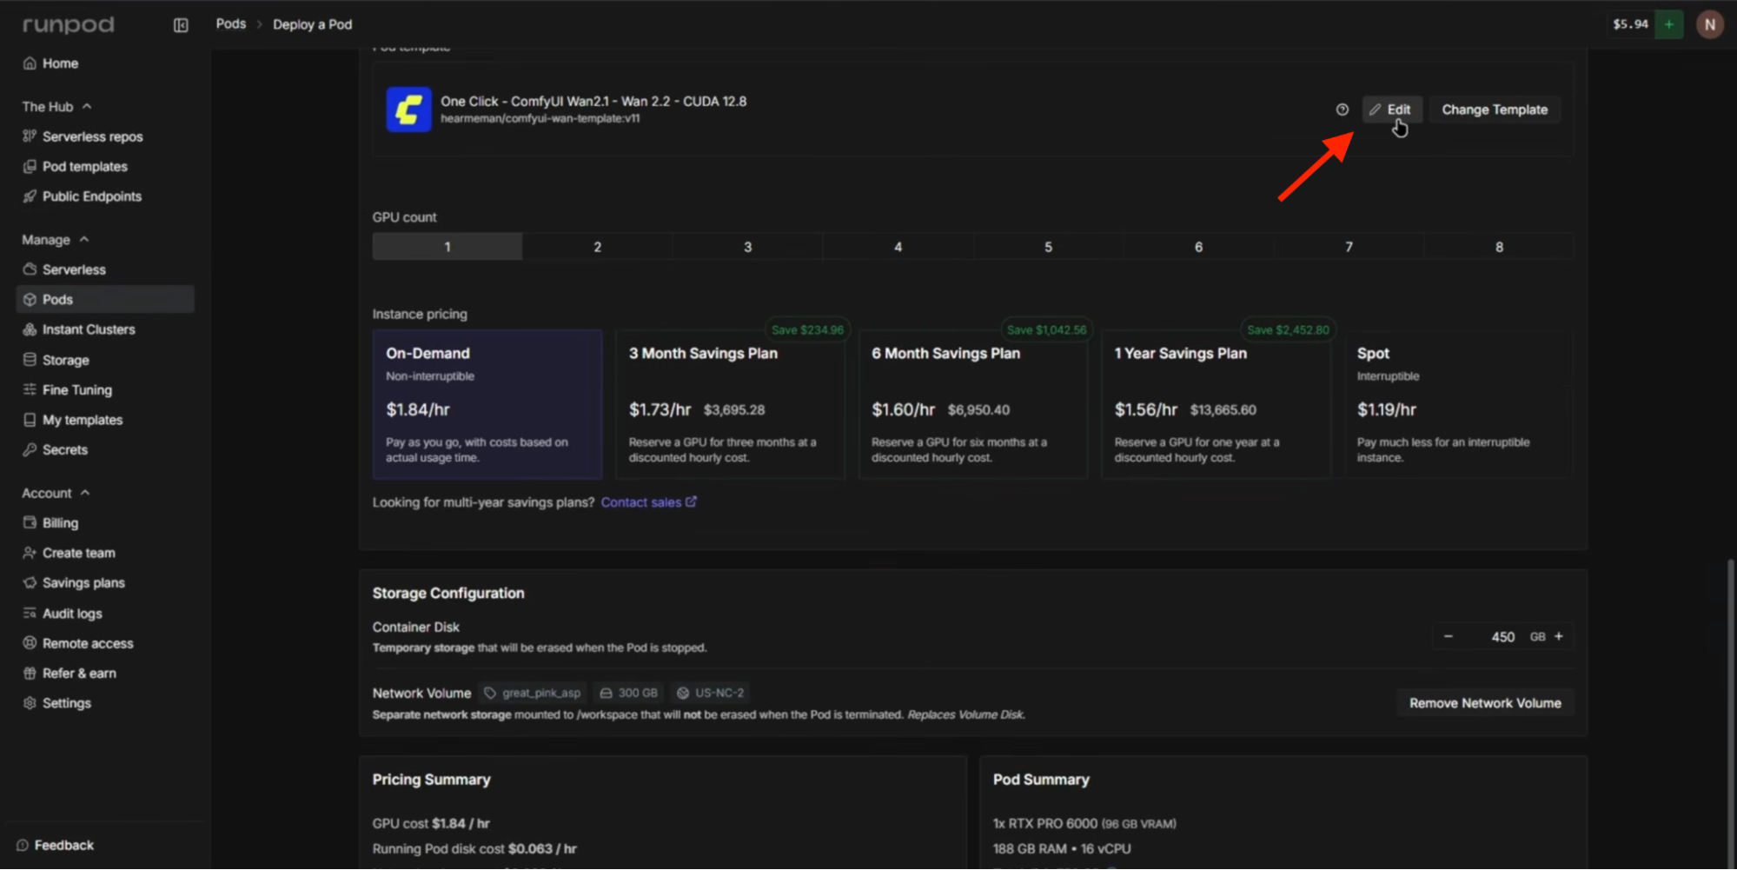Select the 1 Year Savings Plan
The height and width of the screenshot is (870, 1737).
click(1217, 404)
